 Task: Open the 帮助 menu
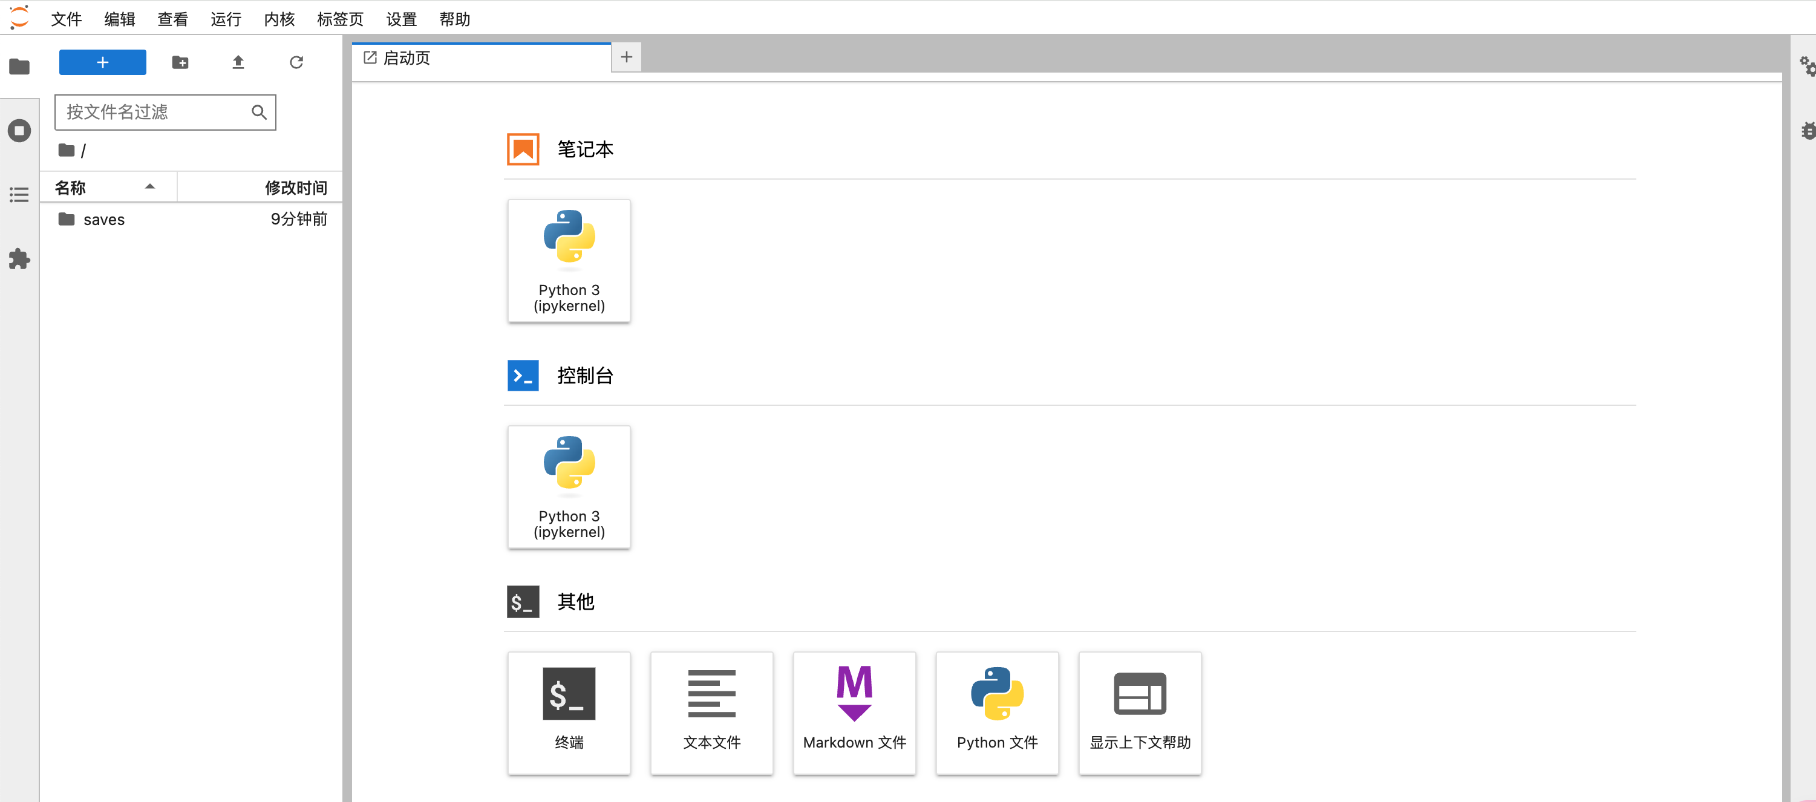(x=455, y=19)
